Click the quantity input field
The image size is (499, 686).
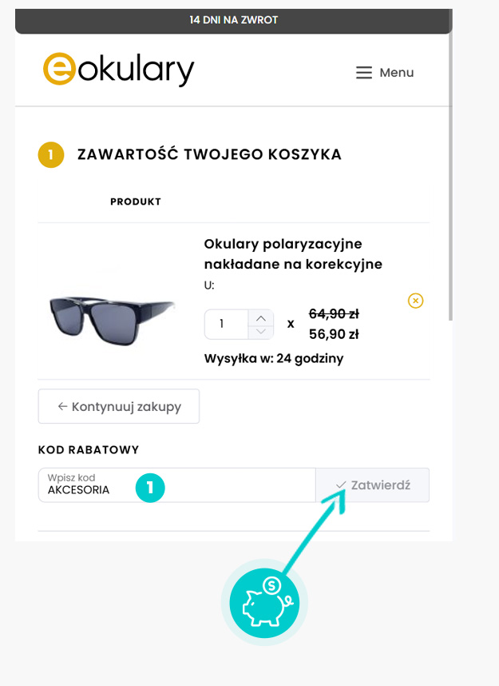pos(227,324)
